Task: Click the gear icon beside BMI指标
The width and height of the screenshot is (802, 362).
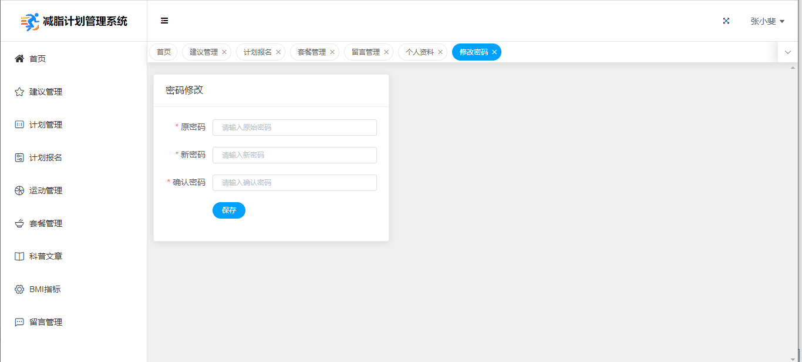Action: pos(19,289)
